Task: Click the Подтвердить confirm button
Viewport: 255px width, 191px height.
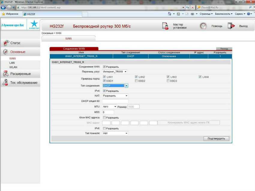Action: (x=216, y=139)
